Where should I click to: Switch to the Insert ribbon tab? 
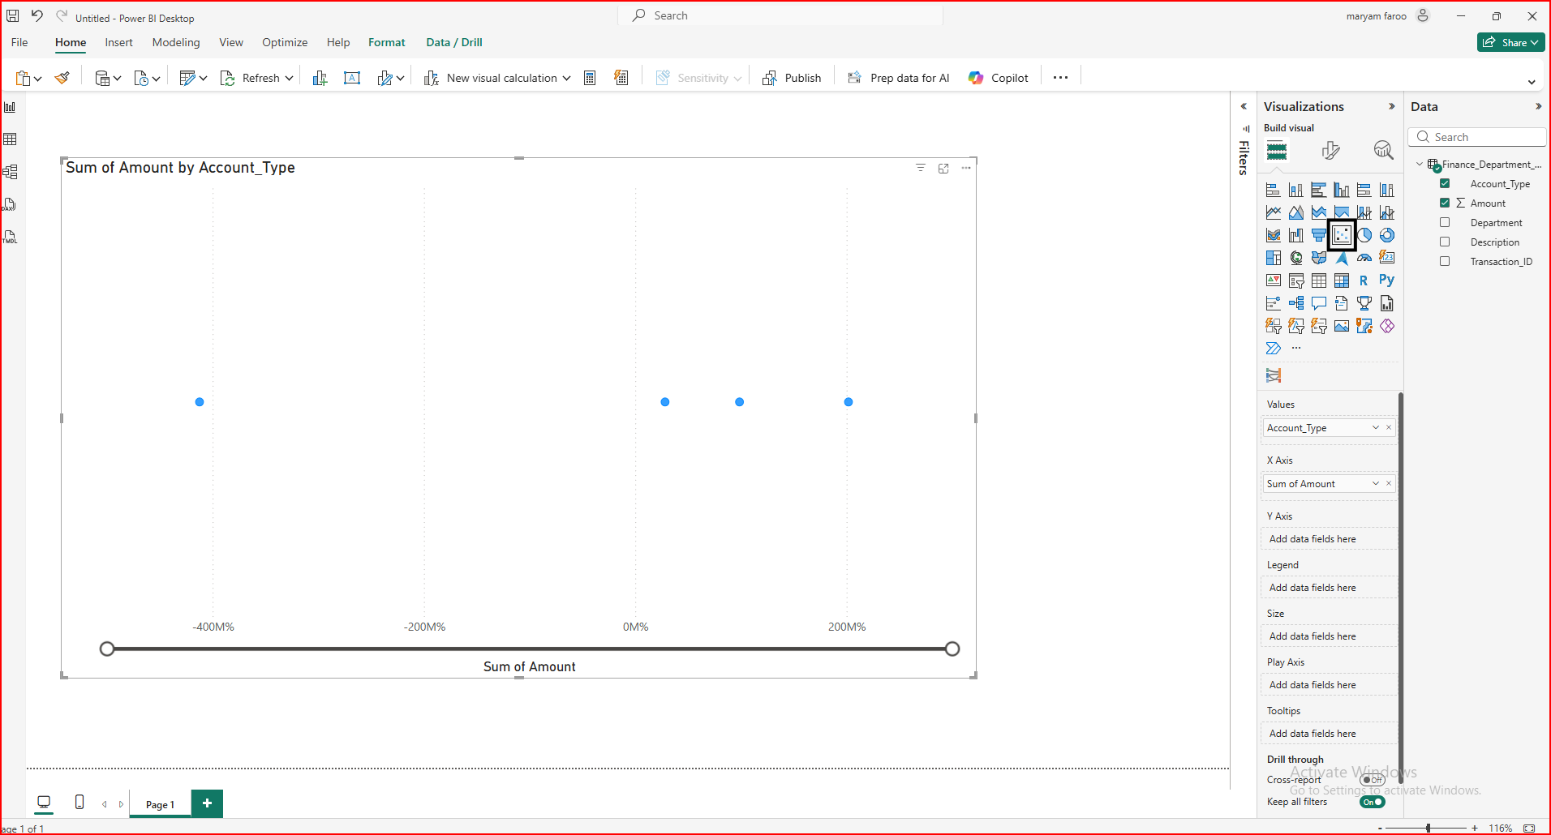click(x=118, y=42)
